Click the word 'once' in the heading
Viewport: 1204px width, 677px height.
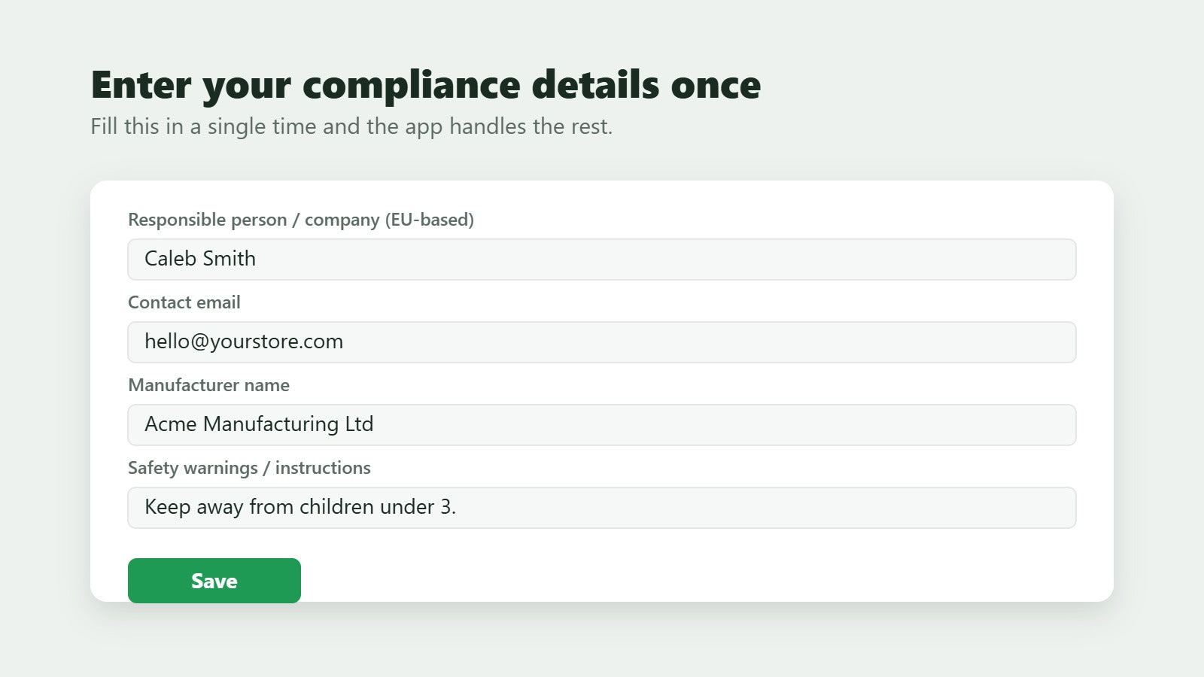(x=716, y=85)
